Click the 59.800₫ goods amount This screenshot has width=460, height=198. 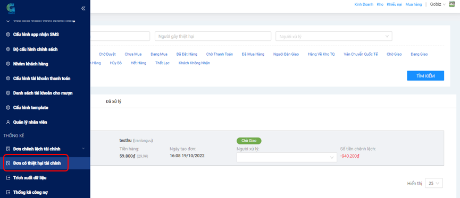pos(127,156)
